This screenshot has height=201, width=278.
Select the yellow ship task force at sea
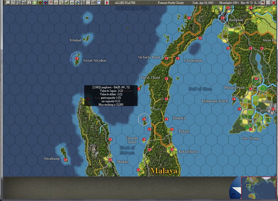tap(128, 28)
